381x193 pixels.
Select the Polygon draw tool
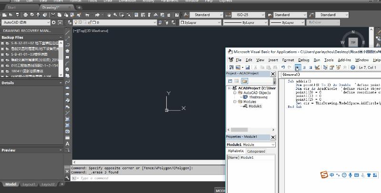coord(68,51)
